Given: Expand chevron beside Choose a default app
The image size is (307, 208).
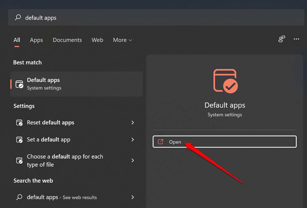Looking at the screenshot, I should tap(132, 160).
